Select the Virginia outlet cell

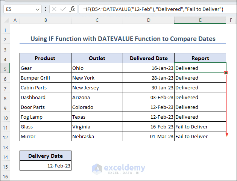point(97,127)
